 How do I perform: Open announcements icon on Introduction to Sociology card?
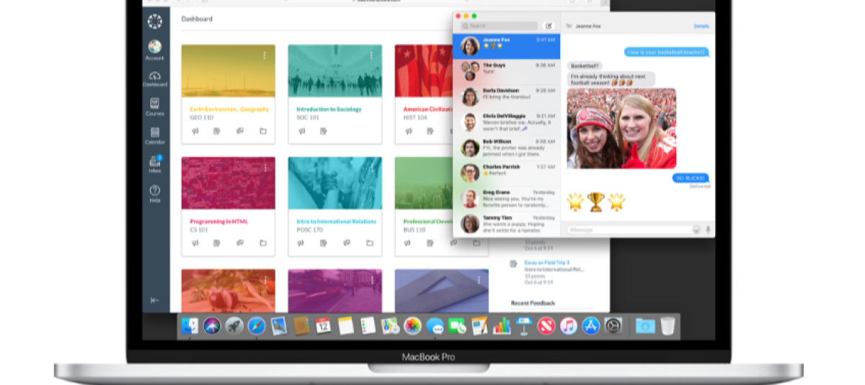301,131
